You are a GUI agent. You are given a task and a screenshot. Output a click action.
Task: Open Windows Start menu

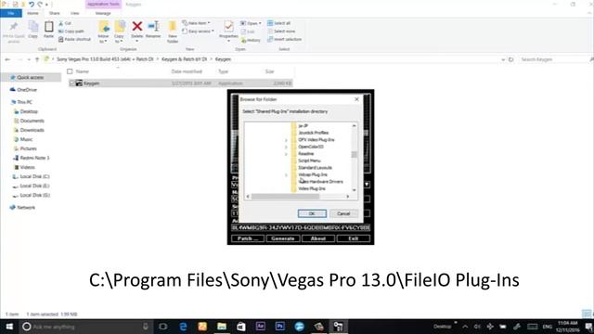[x=9, y=327]
